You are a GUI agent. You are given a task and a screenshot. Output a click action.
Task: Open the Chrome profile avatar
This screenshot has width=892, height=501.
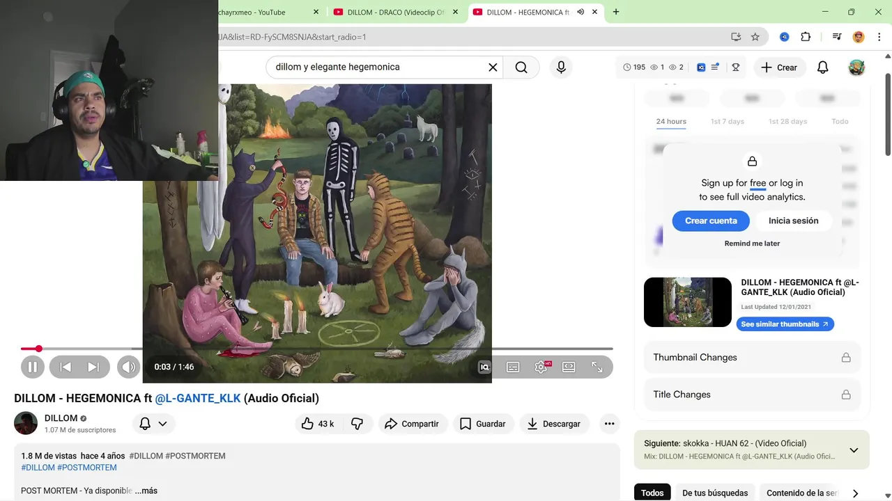coord(859,37)
